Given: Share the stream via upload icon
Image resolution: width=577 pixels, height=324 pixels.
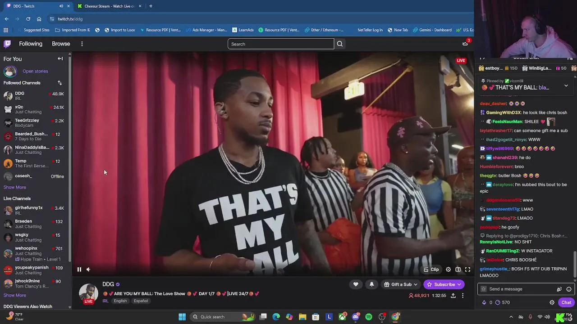Looking at the screenshot, I should coord(453,296).
